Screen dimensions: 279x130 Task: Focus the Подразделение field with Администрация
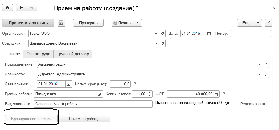147,64
